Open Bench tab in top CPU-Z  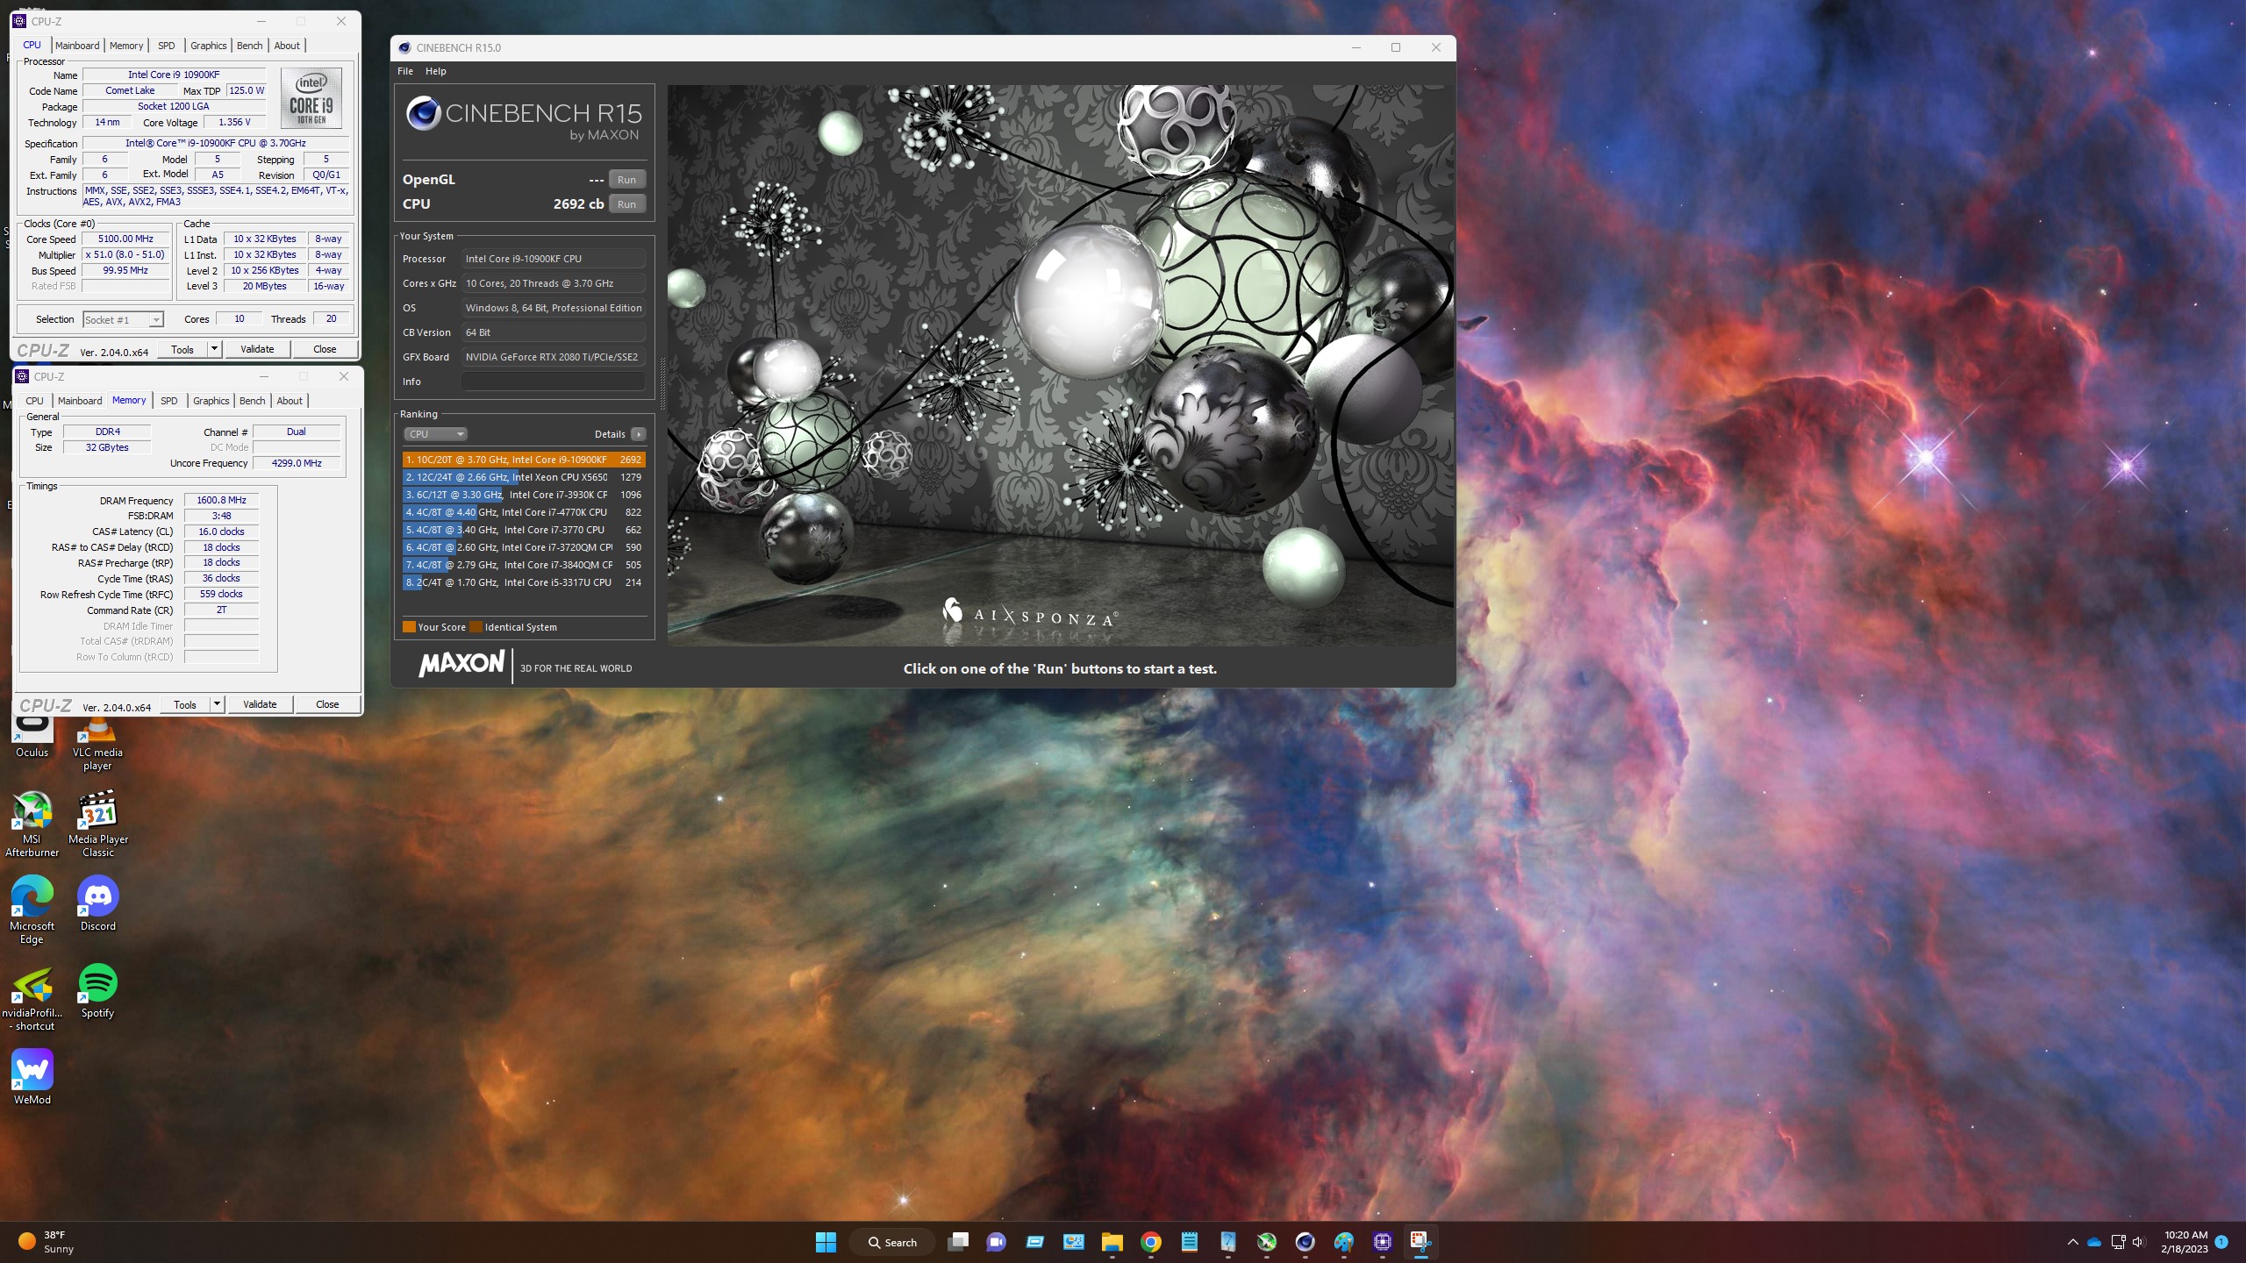click(x=249, y=46)
